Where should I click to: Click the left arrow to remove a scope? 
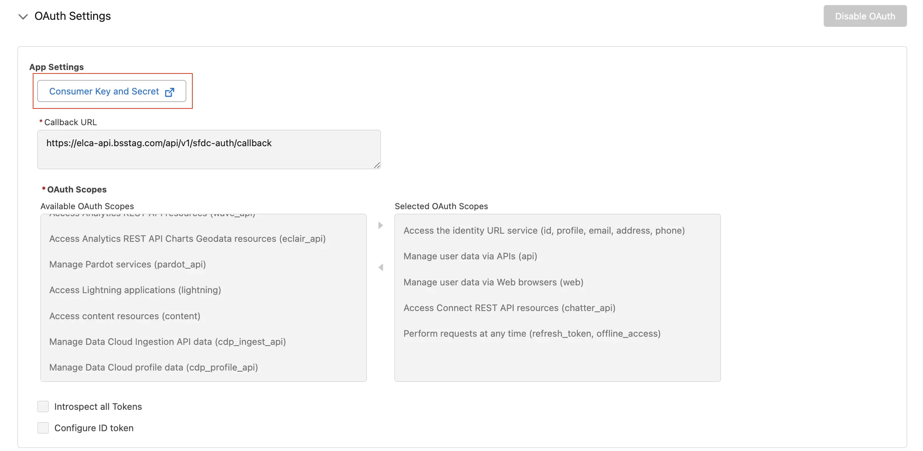pos(380,267)
